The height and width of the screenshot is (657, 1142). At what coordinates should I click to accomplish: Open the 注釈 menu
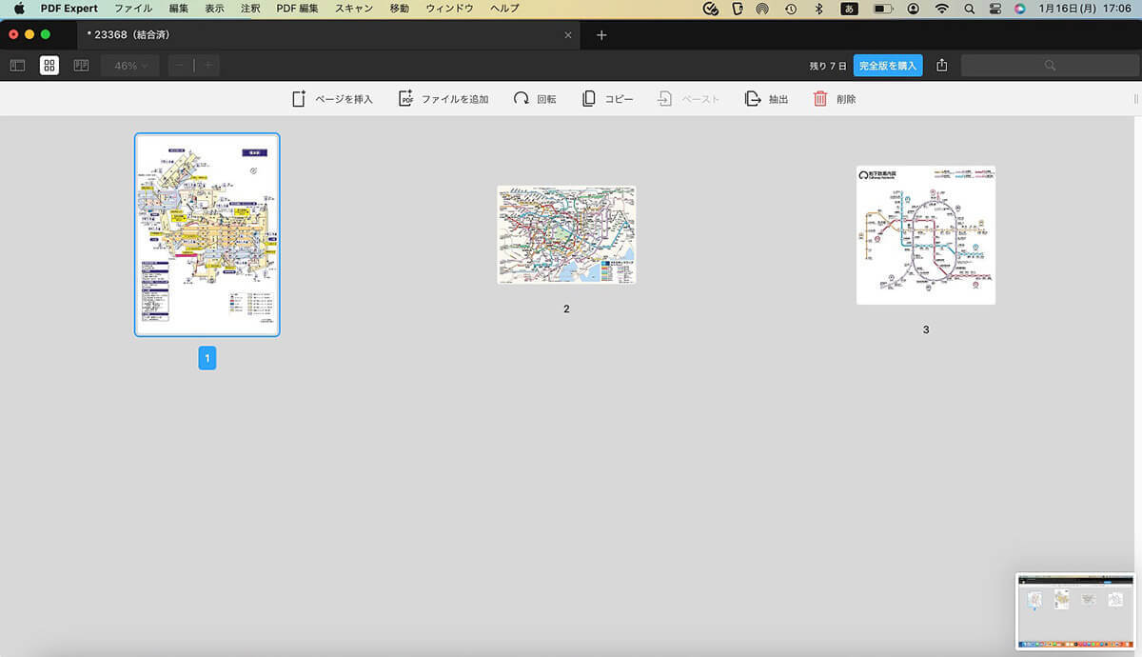(x=250, y=9)
